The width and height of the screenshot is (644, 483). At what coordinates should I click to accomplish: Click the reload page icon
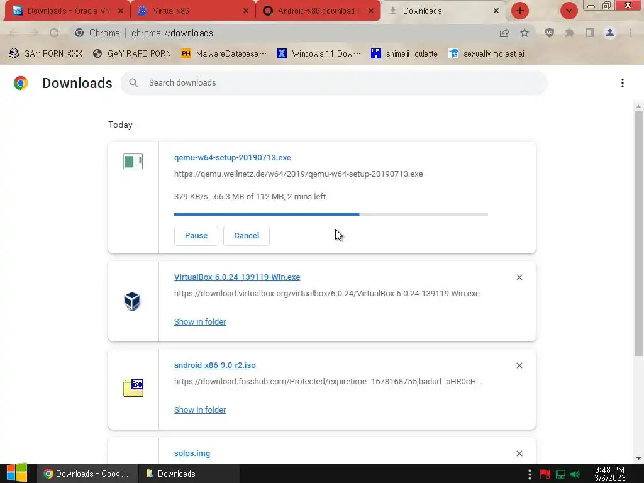coord(54,33)
